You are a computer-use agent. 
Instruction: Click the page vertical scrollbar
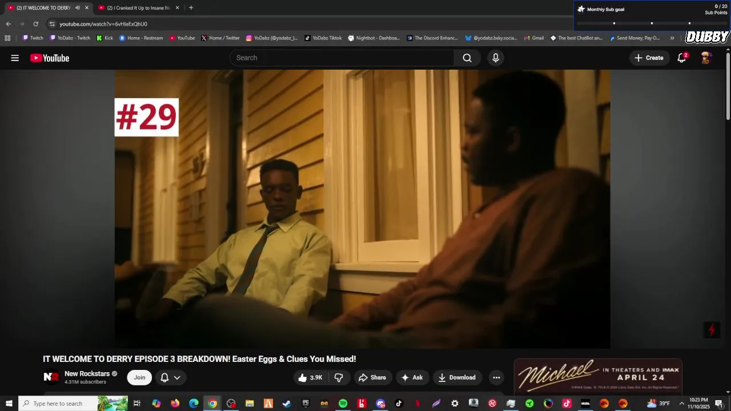point(728,86)
